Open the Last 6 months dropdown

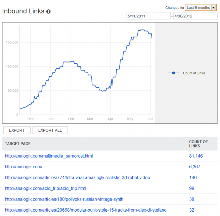(x=201, y=8)
